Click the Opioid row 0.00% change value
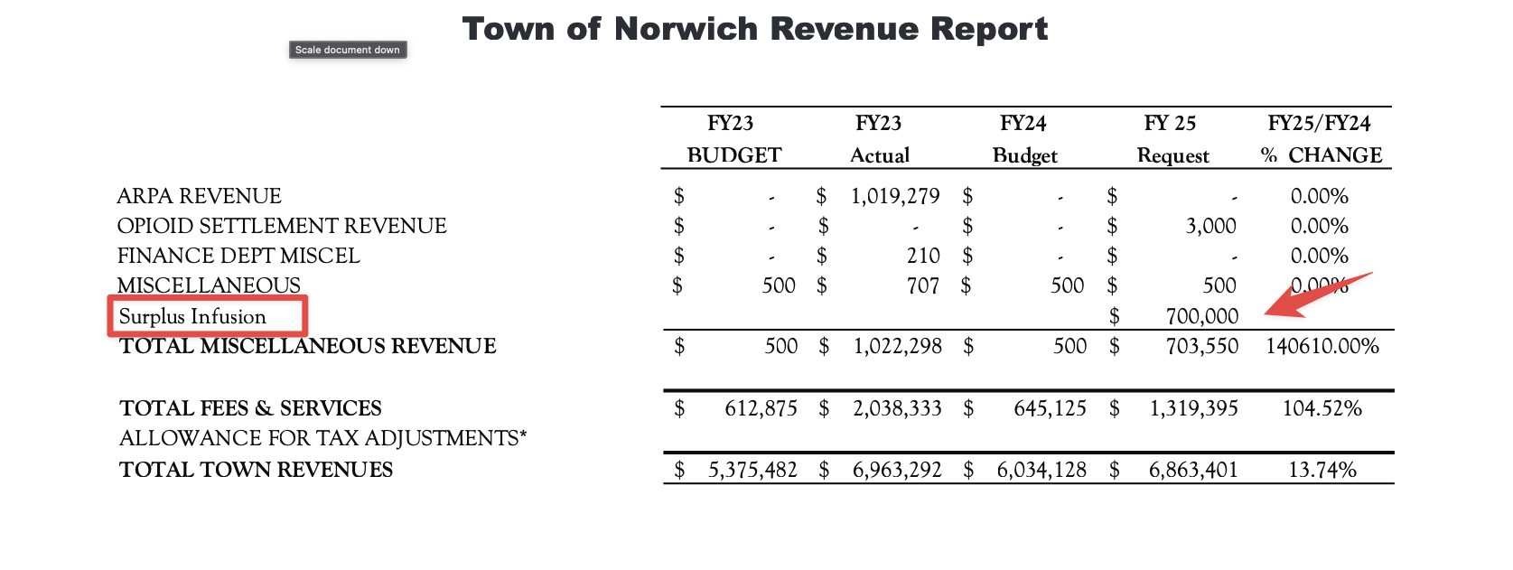The image size is (1513, 570). (1319, 226)
